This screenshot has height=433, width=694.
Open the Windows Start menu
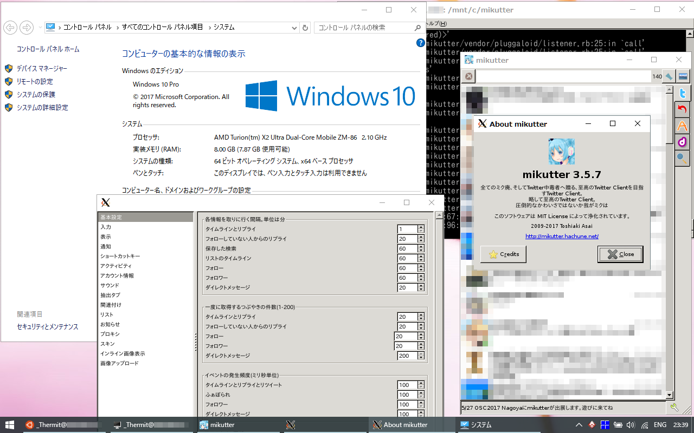pos(10,425)
